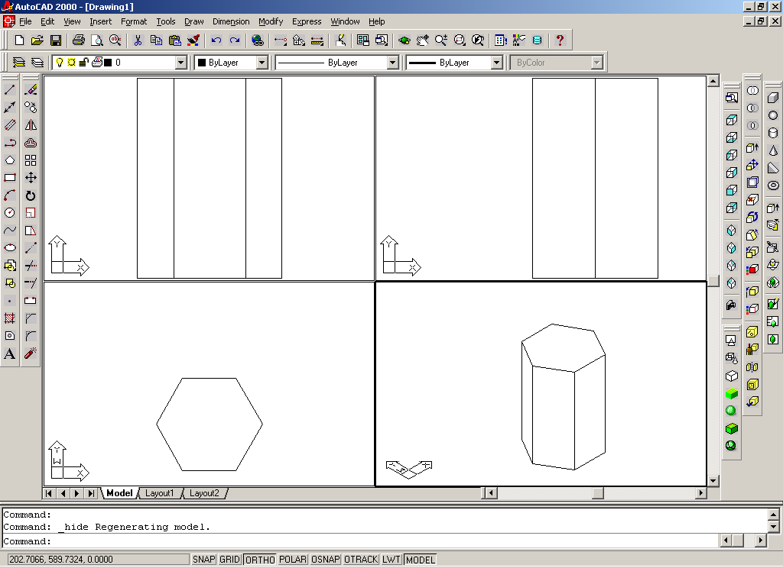Open the Layers manager icon
Viewport: 783px width, 568px height.
coord(18,63)
